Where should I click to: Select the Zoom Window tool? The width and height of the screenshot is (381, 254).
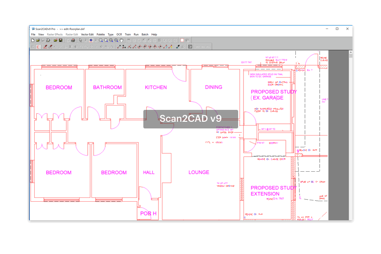click(111, 40)
